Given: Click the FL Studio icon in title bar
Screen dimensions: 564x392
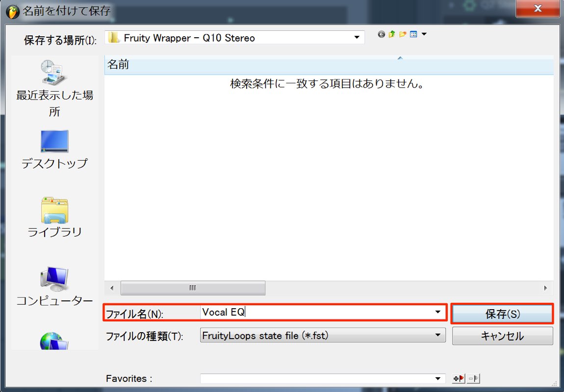Looking at the screenshot, I should [x=12, y=11].
